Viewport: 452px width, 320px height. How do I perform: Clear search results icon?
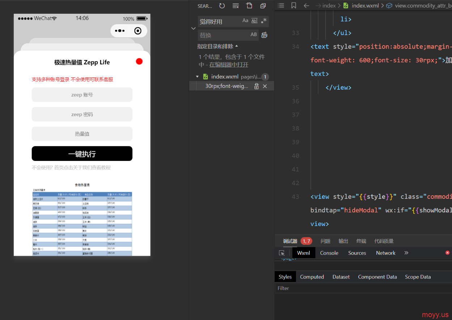pyautogui.click(x=236, y=6)
